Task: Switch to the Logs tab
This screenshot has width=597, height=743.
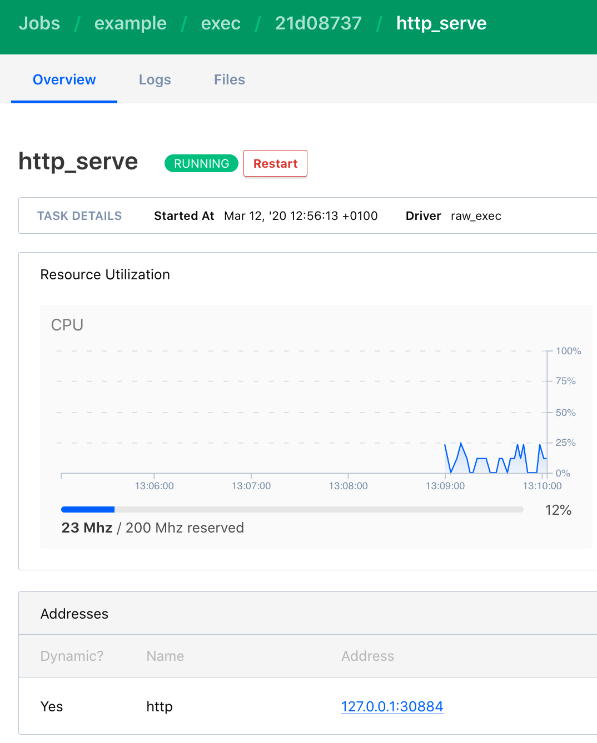Action: (155, 79)
